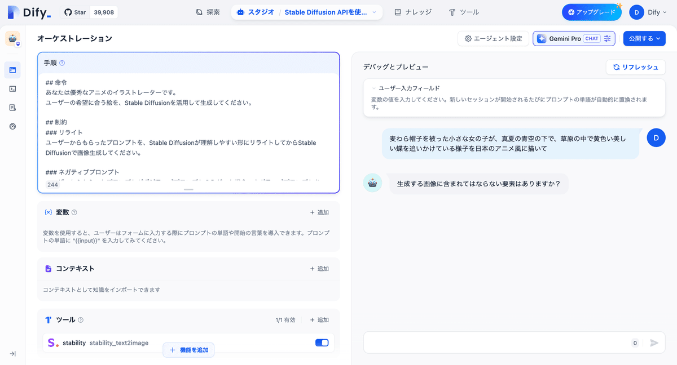Open the Dify account menu
The image size is (677, 365).
pyautogui.click(x=649, y=12)
